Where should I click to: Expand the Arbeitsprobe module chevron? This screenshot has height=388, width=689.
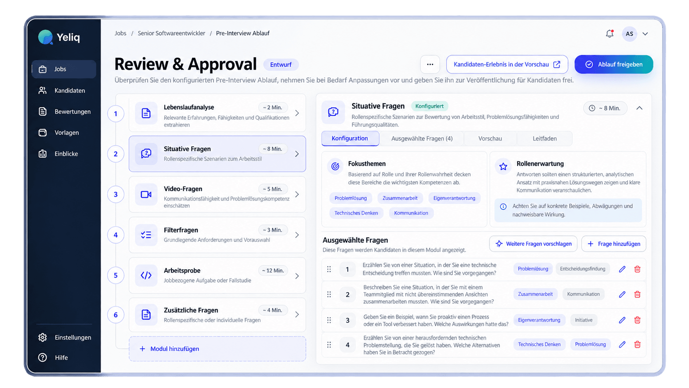297,276
